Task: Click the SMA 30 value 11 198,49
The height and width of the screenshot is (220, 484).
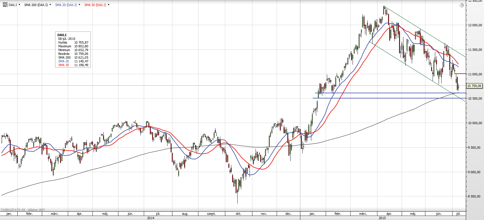Action: coord(81,65)
